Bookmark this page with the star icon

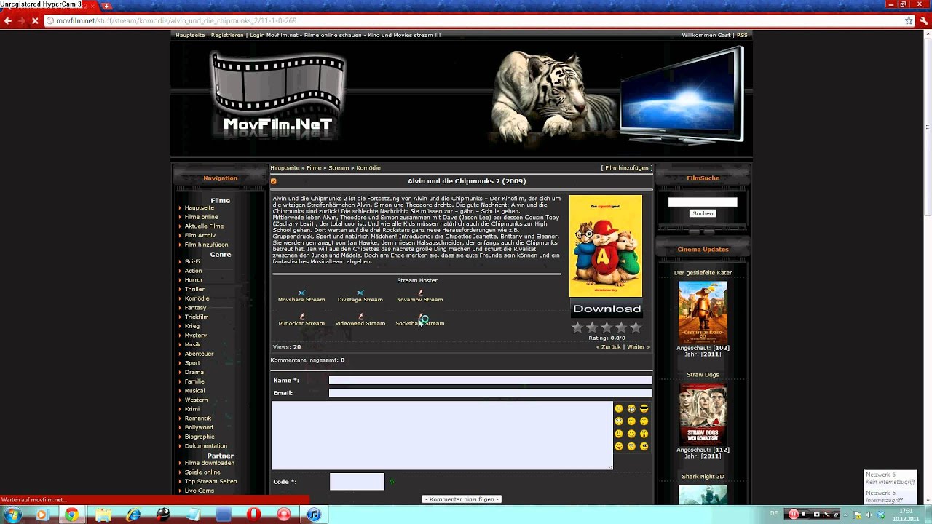tap(909, 21)
